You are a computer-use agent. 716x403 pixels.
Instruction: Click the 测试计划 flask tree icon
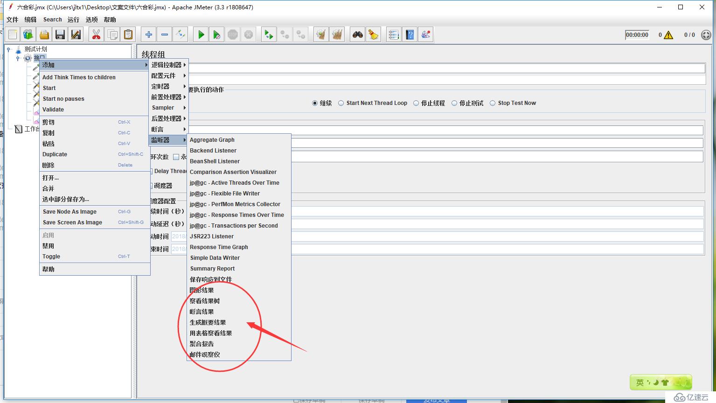click(x=18, y=49)
